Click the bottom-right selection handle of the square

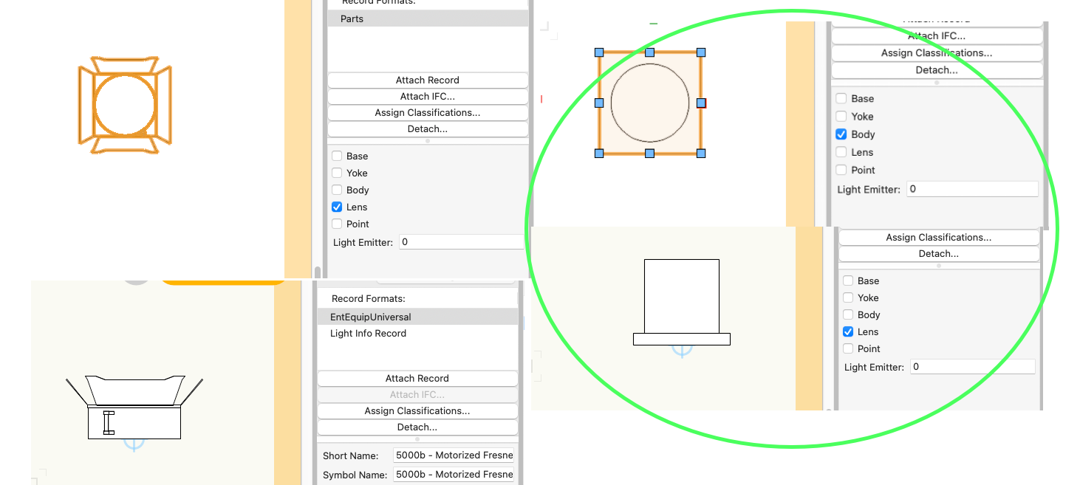pos(701,153)
